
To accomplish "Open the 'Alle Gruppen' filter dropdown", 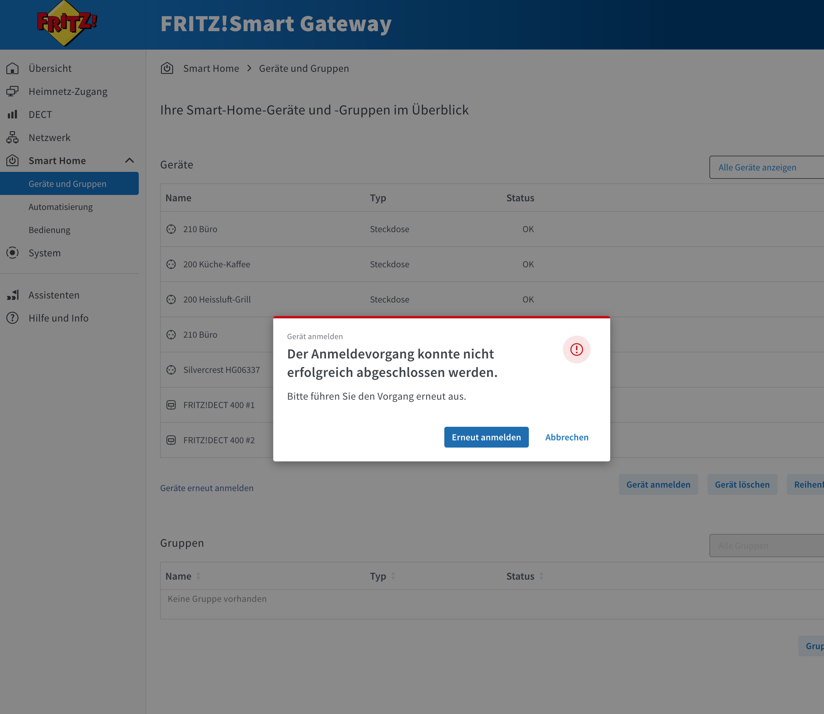I will pyautogui.click(x=765, y=546).
